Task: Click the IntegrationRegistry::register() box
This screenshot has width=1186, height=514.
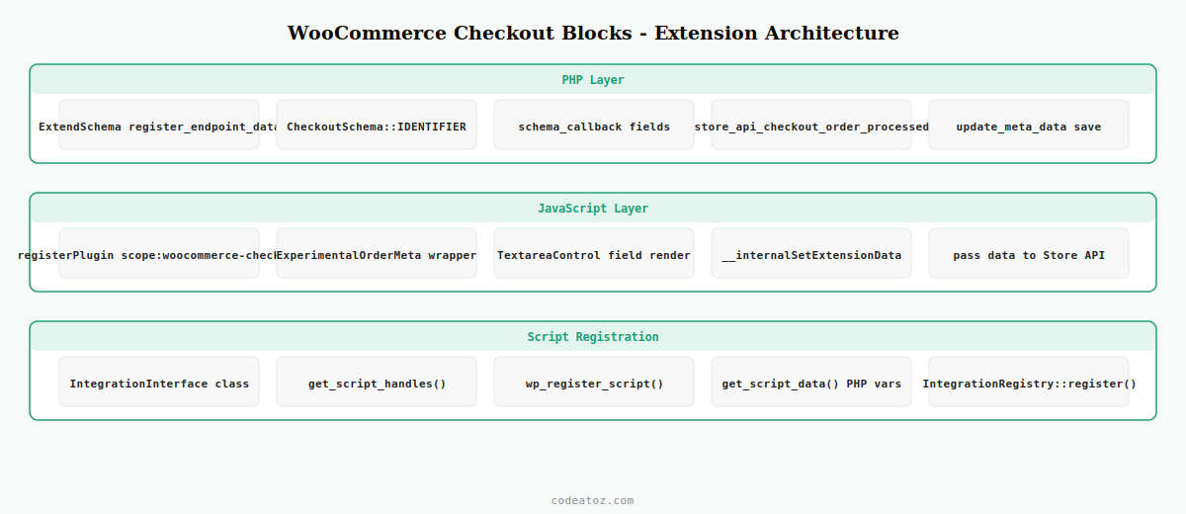Action: pos(1029,382)
